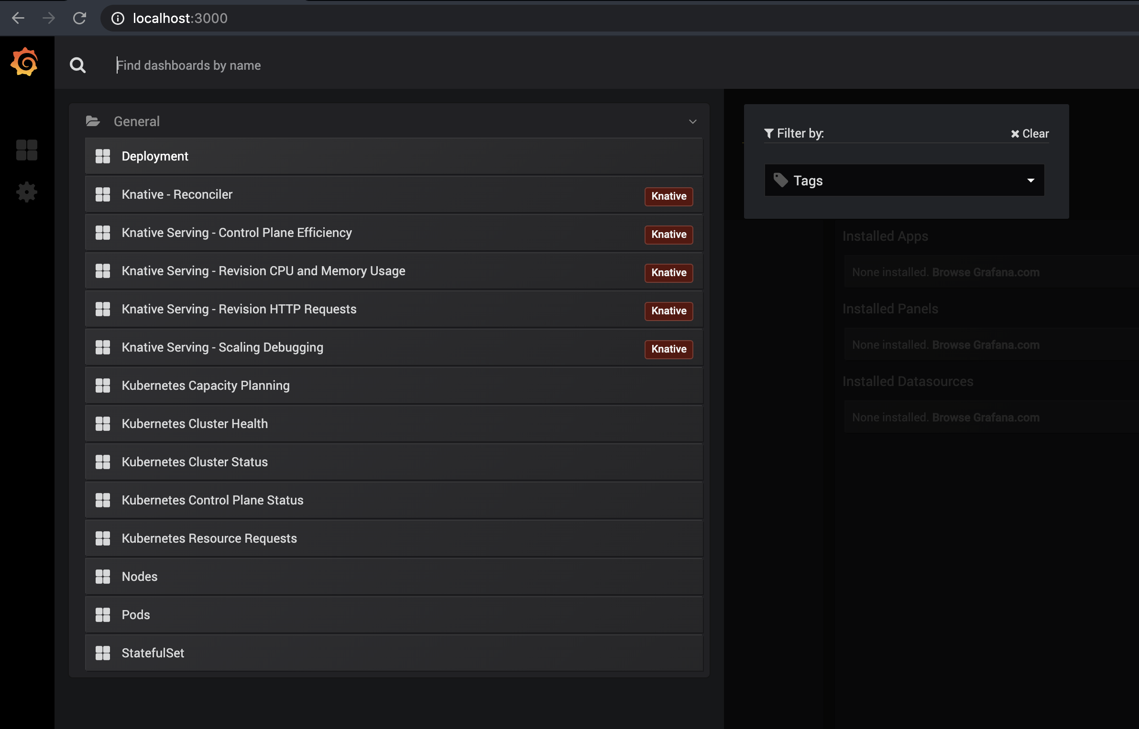Click dashboard icon beside Revision CPU and Memory Usage
This screenshot has width=1139, height=729.
click(103, 271)
